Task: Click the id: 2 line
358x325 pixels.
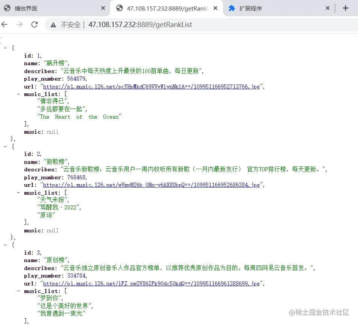Action: point(33,154)
